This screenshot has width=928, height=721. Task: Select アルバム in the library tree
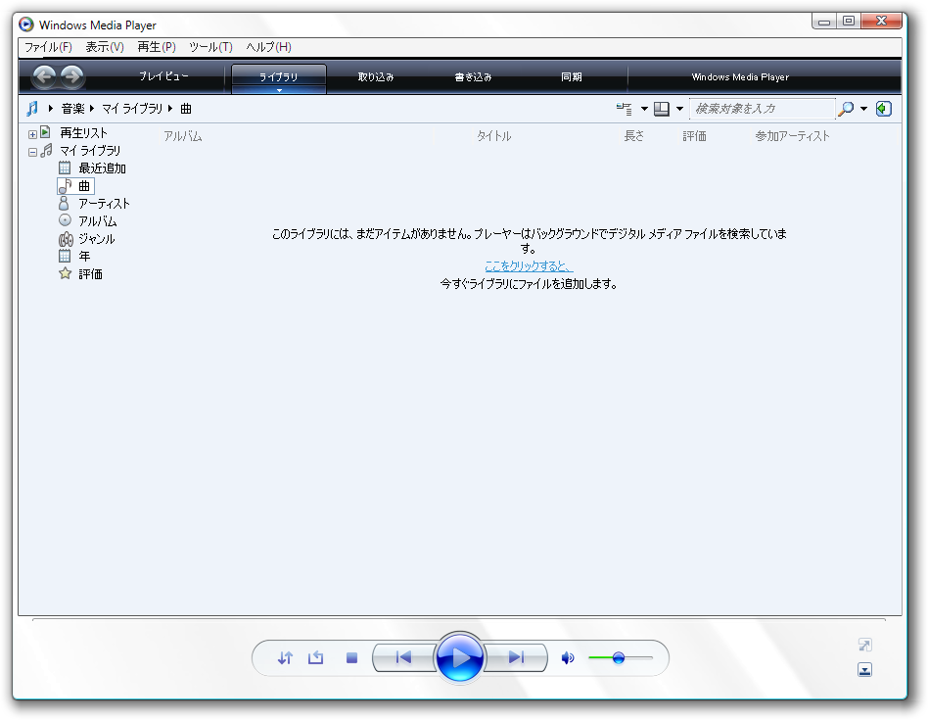point(98,221)
